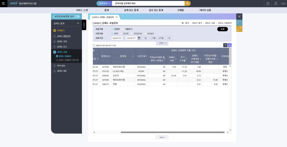Viewport: 287px width, 147px height.
Task: Click the sidebar screen search magnifier
Action: (78, 17)
